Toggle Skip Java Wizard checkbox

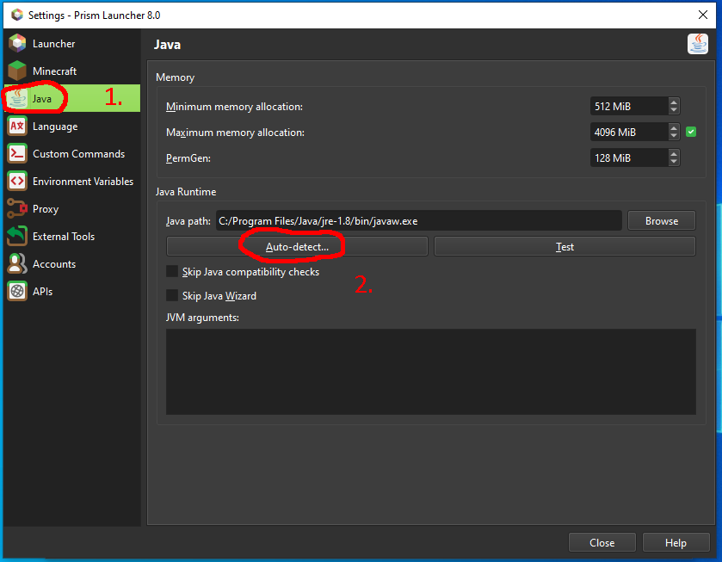pyautogui.click(x=172, y=296)
